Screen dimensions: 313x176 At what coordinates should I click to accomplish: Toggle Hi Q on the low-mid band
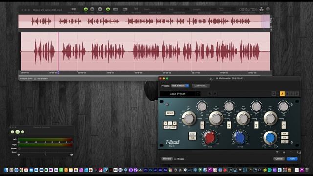(229, 125)
